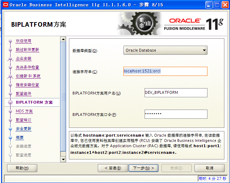Click the blue step bullet beside 安全更新
The image size is (230, 183).
[10, 129]
